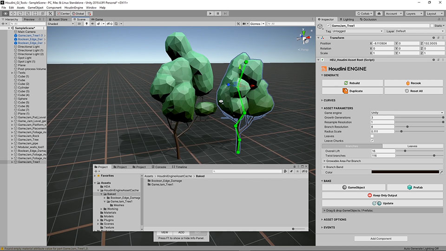Open the custom editor tools icon
Image resolution: width=446 pixels, height=251 pixels.
click(x=50, y=13)
